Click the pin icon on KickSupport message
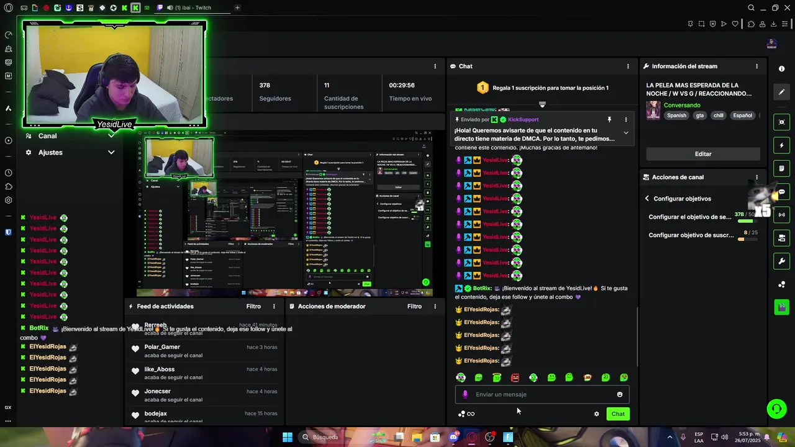Image resolution: width=795 pixels, height=447 pixels. tap(609, 119)
